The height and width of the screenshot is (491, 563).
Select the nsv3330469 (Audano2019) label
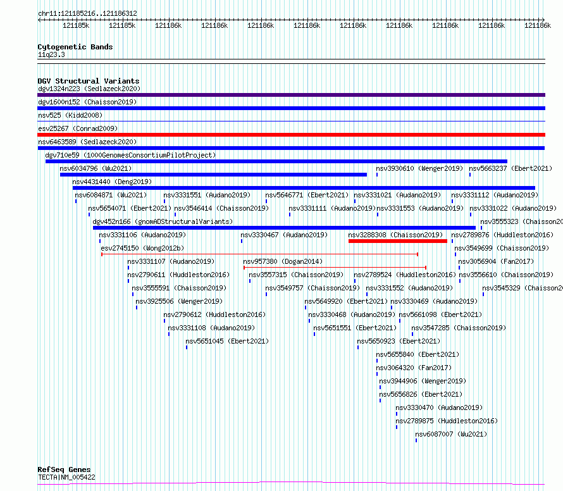434,301
